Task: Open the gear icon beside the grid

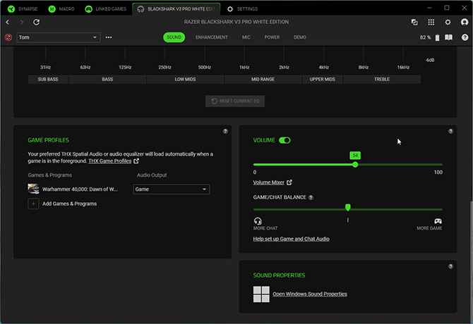Action: pyautogui.click(x=448, y=22)
